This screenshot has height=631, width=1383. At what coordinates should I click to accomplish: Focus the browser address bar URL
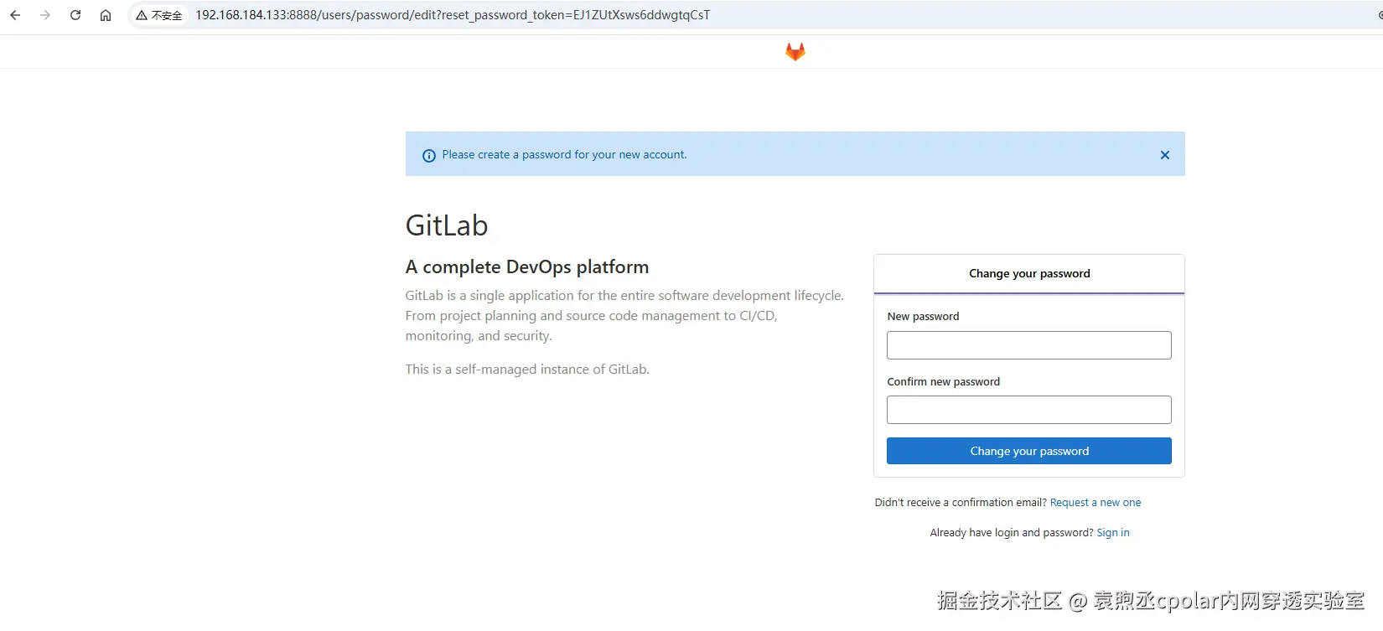click(x=453, y=15)
